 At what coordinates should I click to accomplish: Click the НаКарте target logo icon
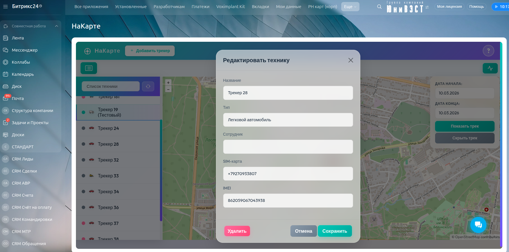(x=87, y=51)
